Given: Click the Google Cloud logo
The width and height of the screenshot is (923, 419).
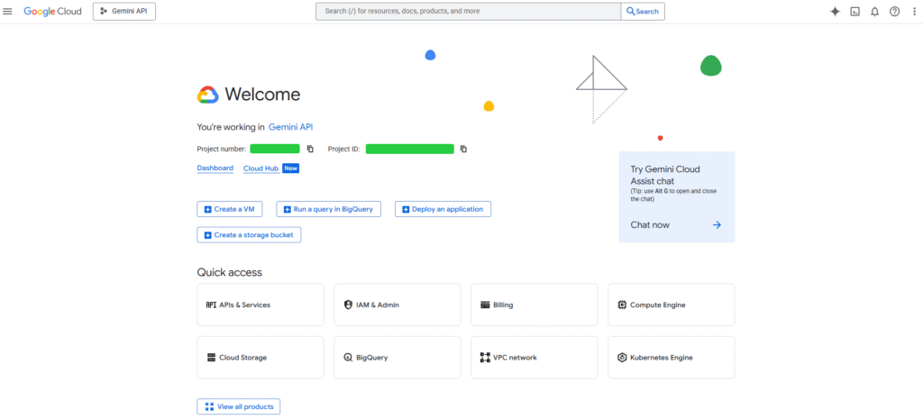Looking at the screenshot, I should (52, 11).
